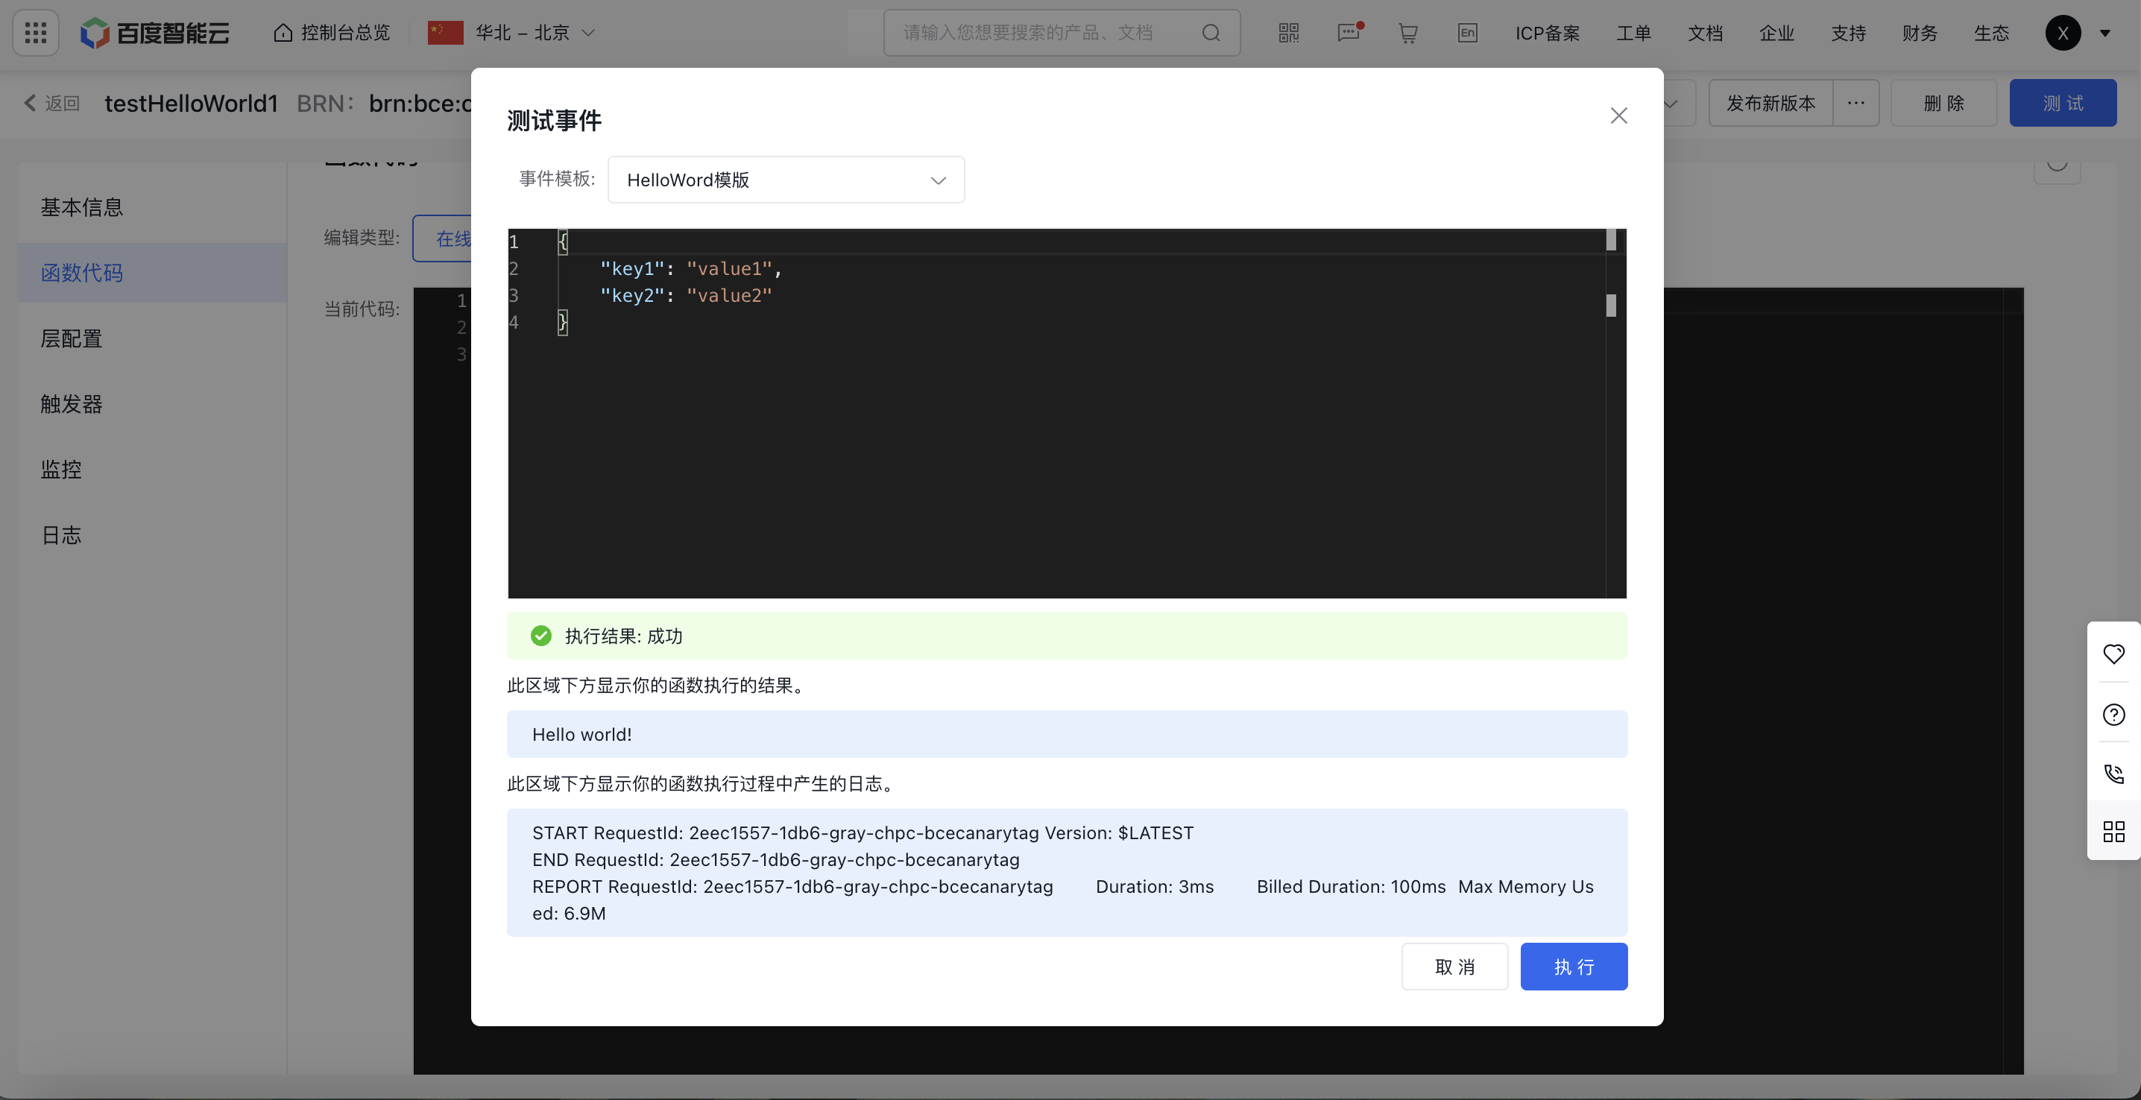Click the blue 测试 button
Screen dimensions: 2141x1100
pos(2062,102)
